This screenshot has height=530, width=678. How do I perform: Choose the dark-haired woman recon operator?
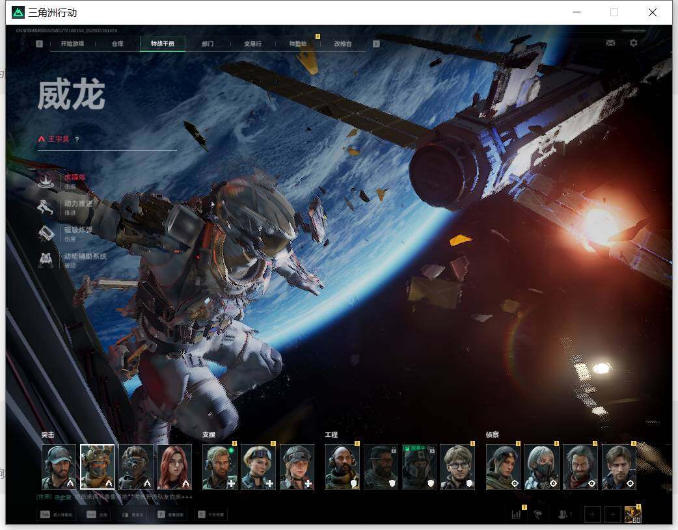click(504, 467)
